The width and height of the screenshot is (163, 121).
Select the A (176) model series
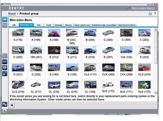[18, 36]
